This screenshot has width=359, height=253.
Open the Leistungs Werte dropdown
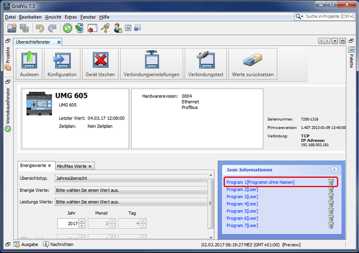131,202
